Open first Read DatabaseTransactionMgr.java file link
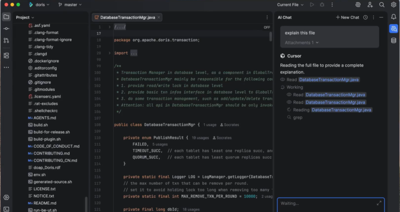Viewport: 400px width, 212px height. 329,80
